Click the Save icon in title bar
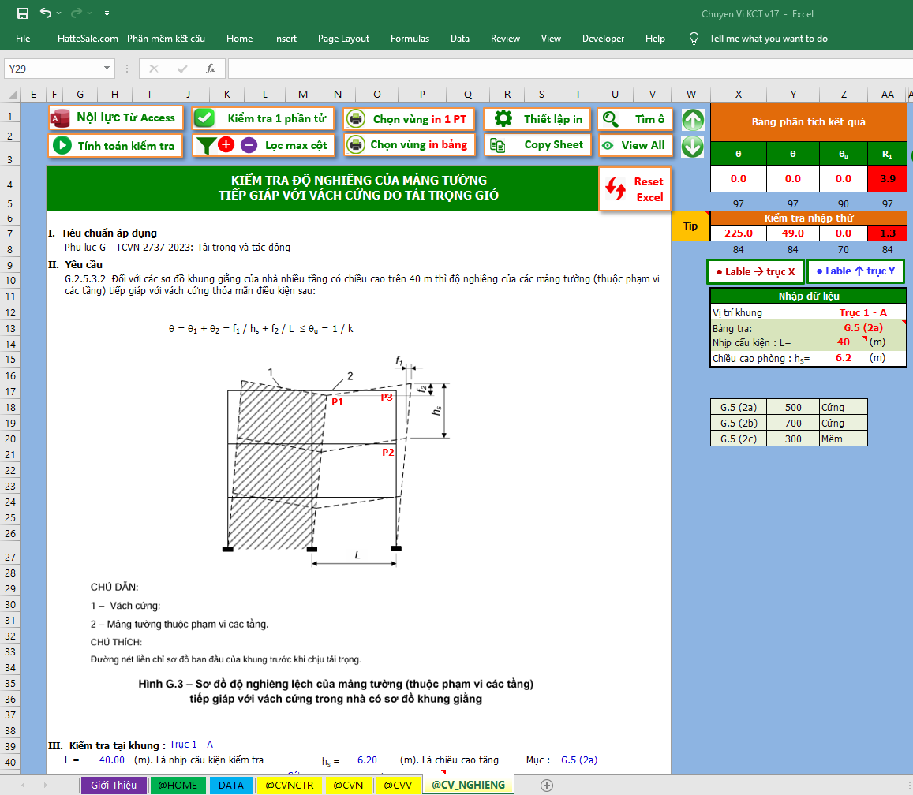Viewport: 913px width, 795px height. pyautogui.click(x=23, y=13)
